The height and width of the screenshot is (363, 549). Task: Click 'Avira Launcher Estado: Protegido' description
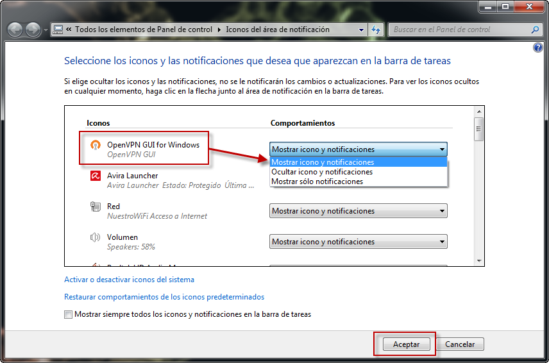coord(181,185)
